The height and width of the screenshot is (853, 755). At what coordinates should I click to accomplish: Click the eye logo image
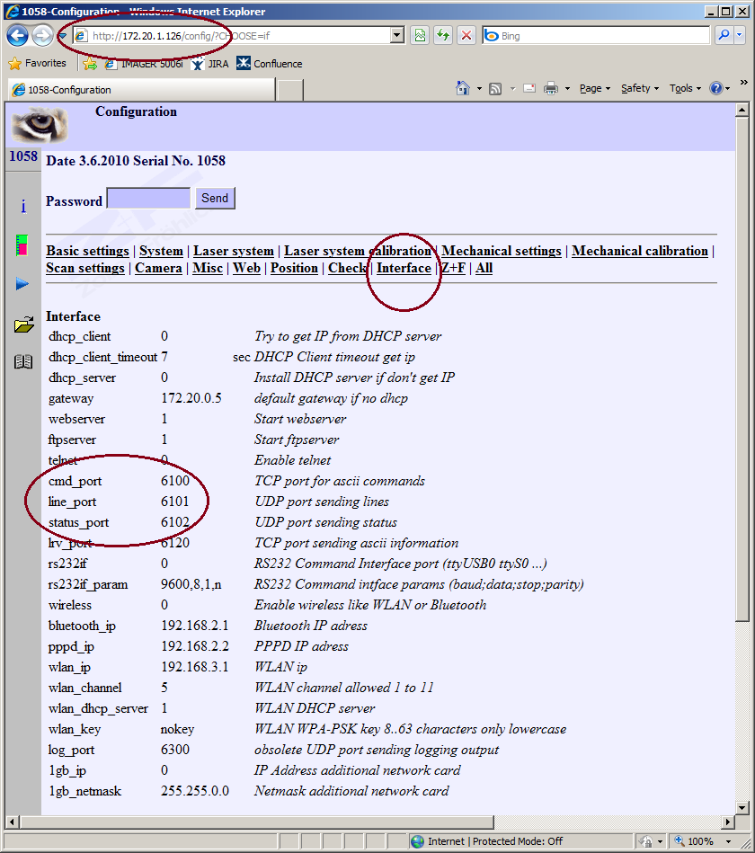40,125
